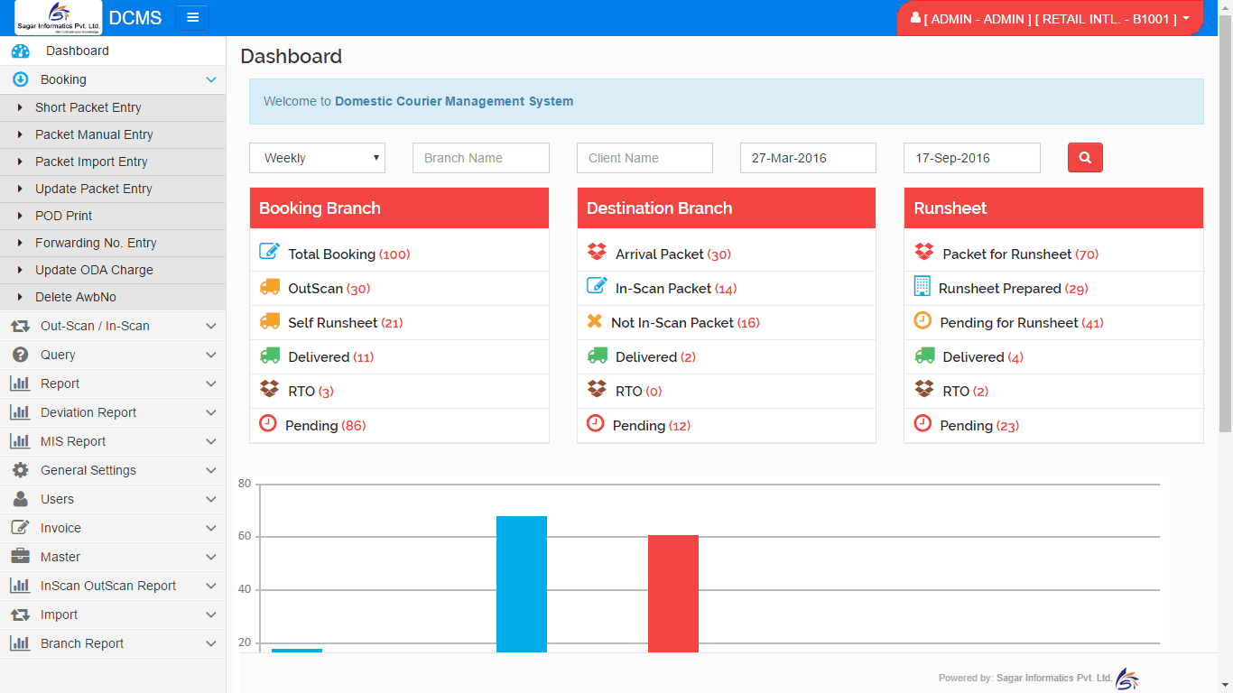Click the orange X icon beside Not In-Scan Packet
The height and width of the screenshot is (693, 1233).
(597, 321)
